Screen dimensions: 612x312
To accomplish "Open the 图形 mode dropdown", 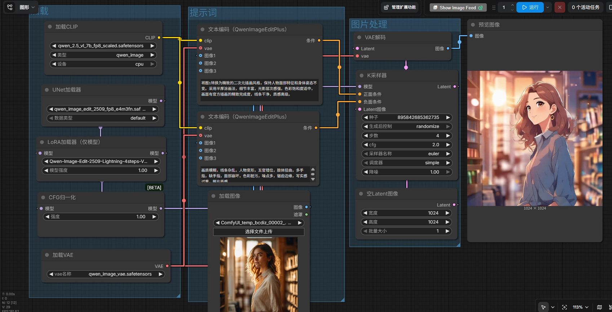I will (27, 7).
